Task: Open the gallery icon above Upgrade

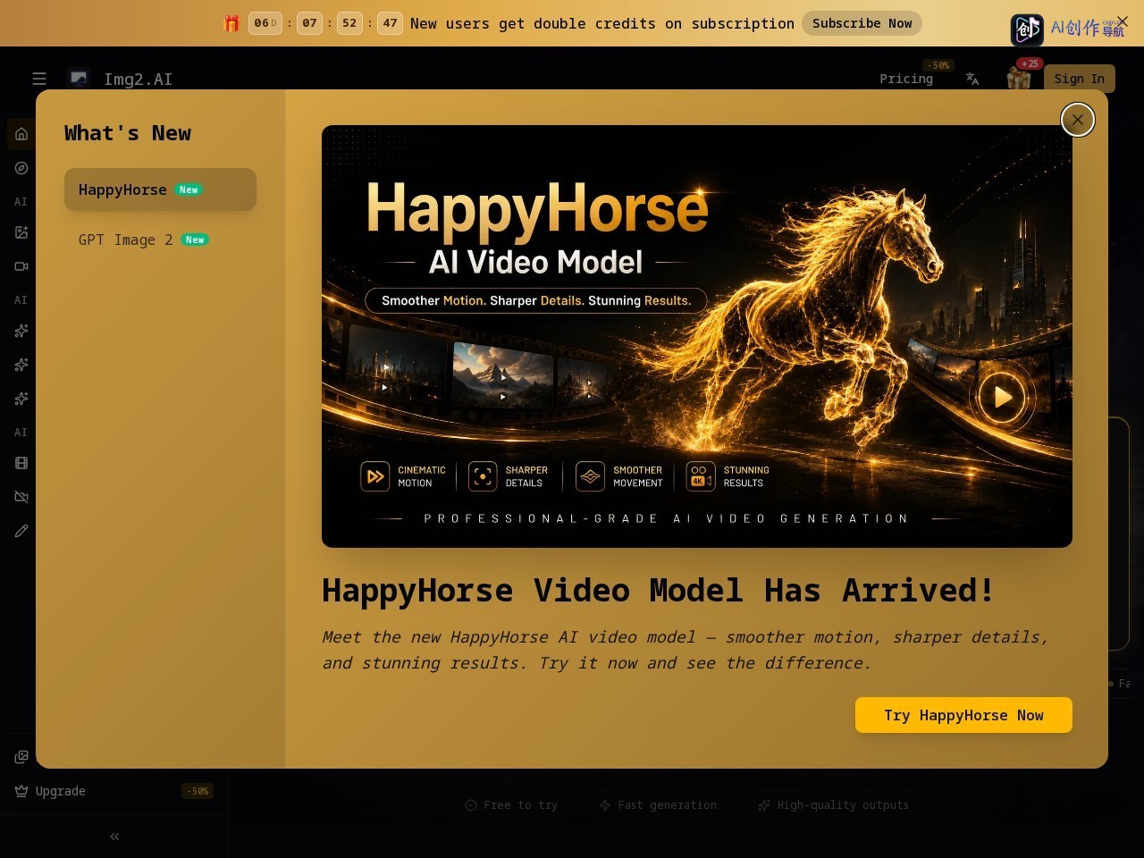Action: click(21, 757)
